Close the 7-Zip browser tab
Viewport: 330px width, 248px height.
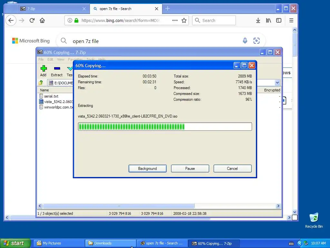point(84,9)
